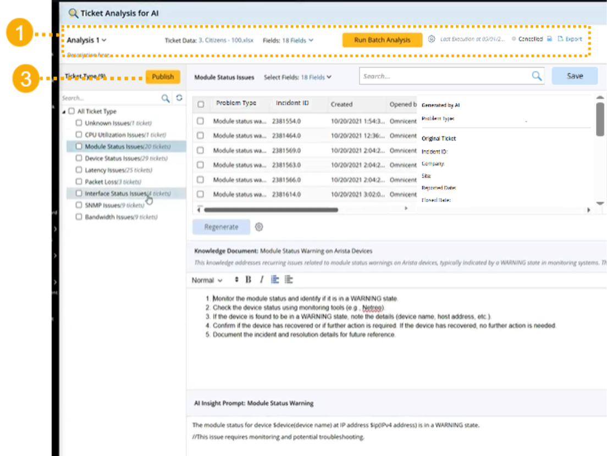Check the All Ticket Type checkbox
Screen dimensions: 607x456
pyautogui.click(x=71, y=112)
